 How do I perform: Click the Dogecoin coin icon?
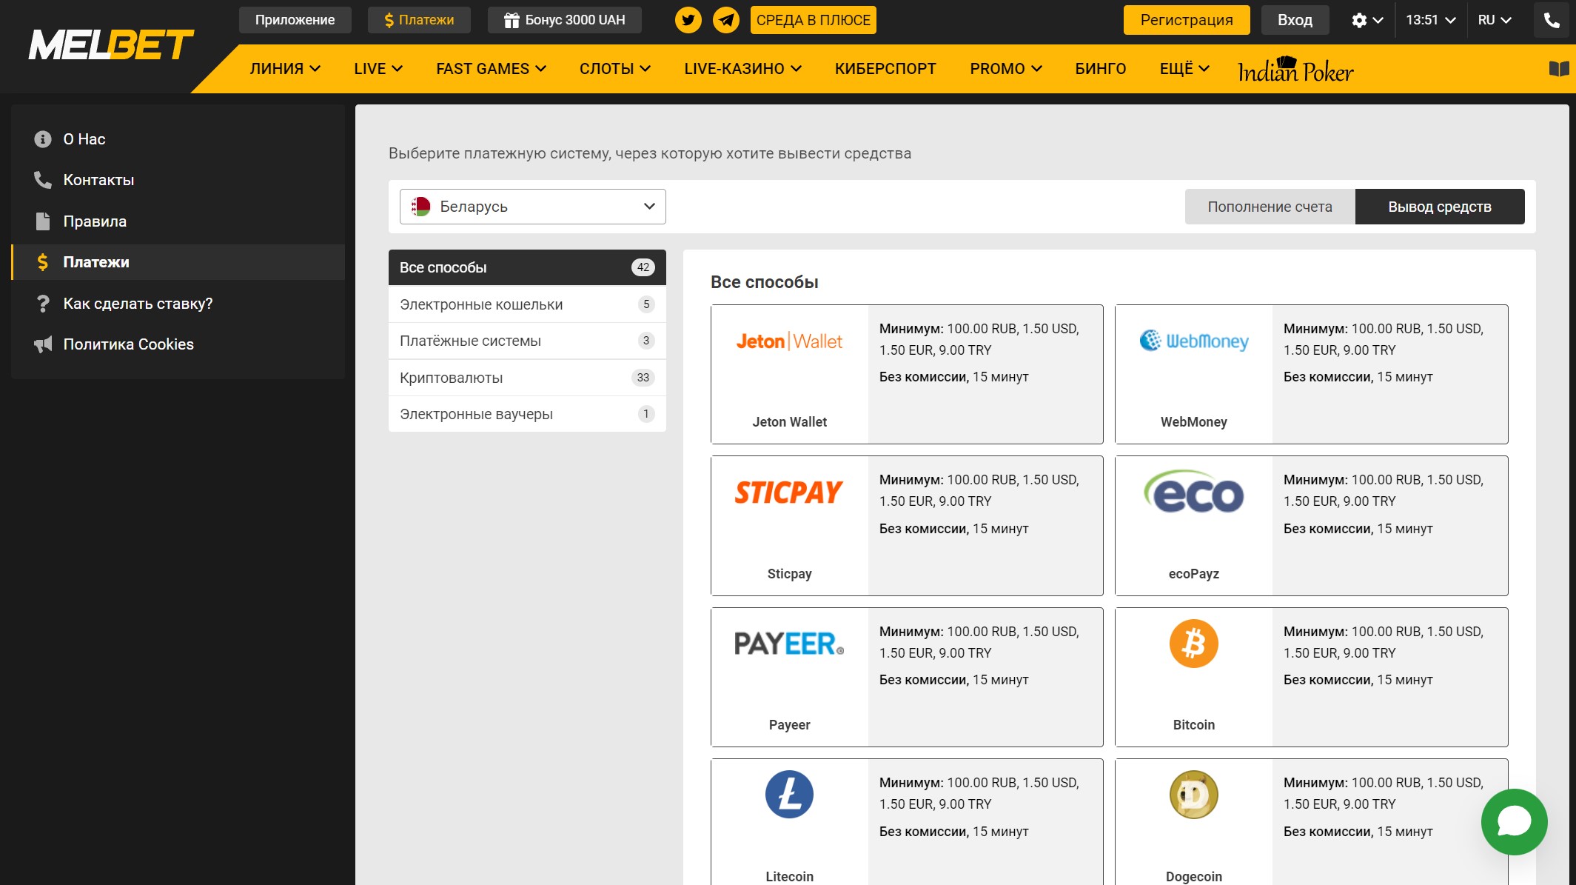pyautogui.click(x=1193, y=795)
